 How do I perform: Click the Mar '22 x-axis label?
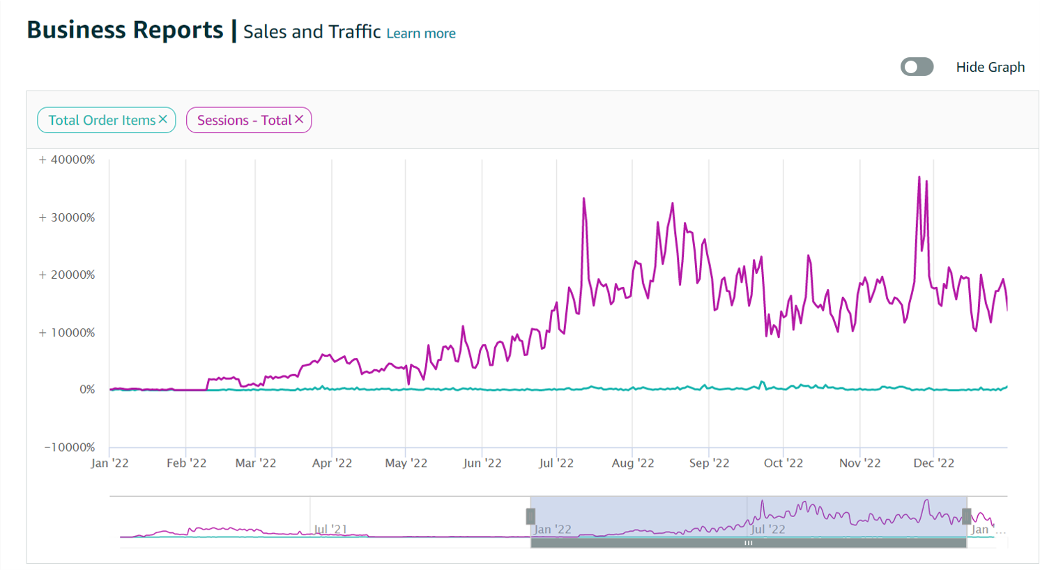coord(256,463)
